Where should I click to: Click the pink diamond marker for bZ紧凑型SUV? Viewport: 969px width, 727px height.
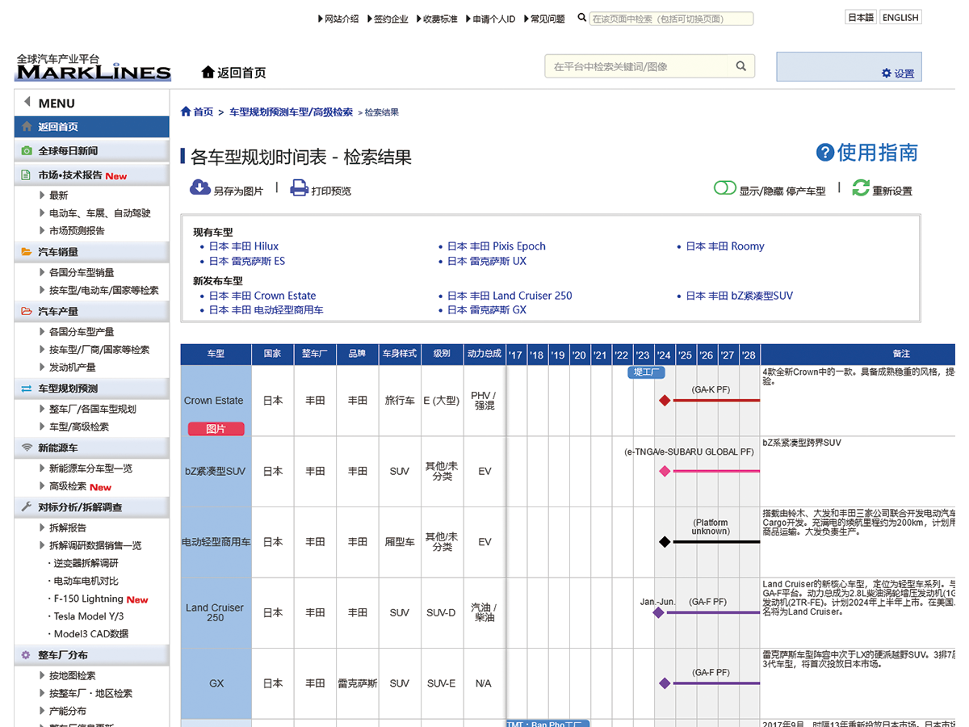pyautogui.click(x=665, y=471)
